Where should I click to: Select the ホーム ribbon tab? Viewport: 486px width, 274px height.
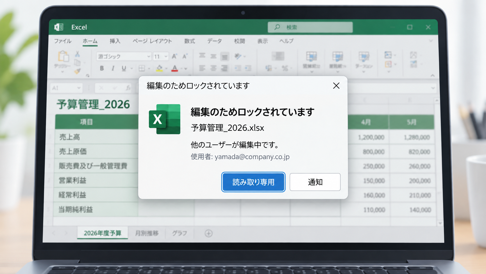coord(90,41)
